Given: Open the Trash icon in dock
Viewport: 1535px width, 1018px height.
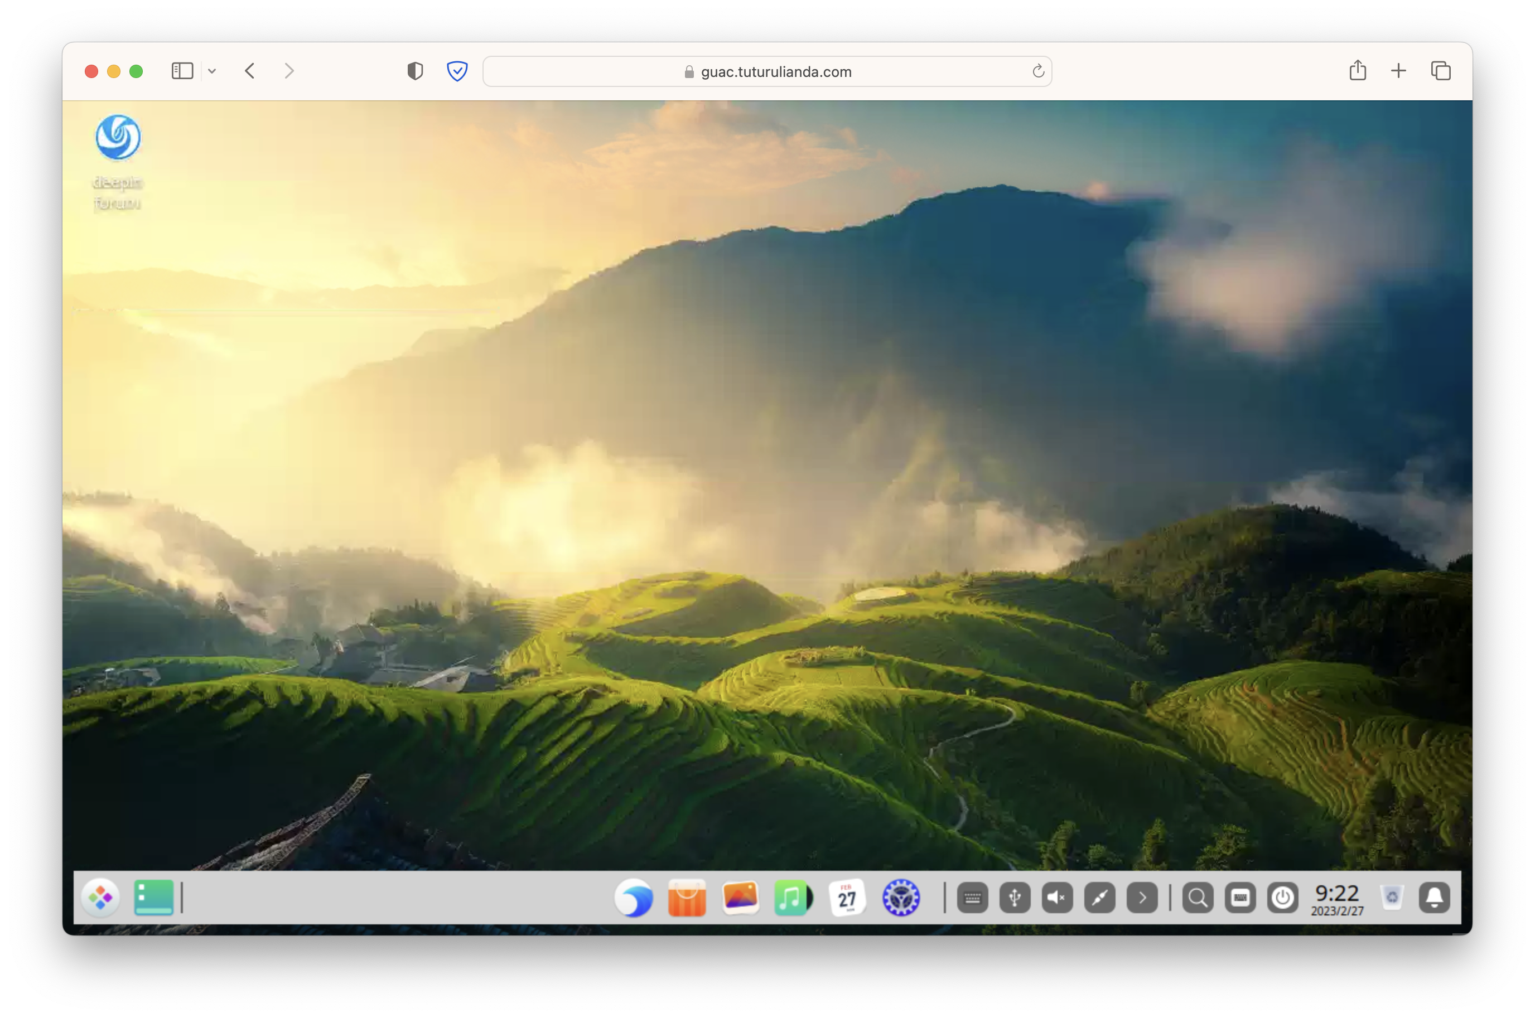Looking at the screenshot, I should (x=1392, y=898).
